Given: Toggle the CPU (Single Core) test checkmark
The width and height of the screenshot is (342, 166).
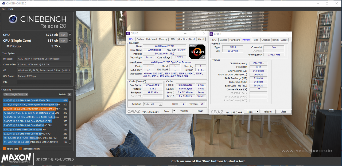Looking at the screenshot, I should click(x=70, y=41).
